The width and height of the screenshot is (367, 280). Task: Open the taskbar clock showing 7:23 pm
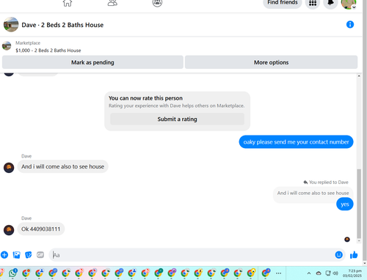tap(352, 273)
